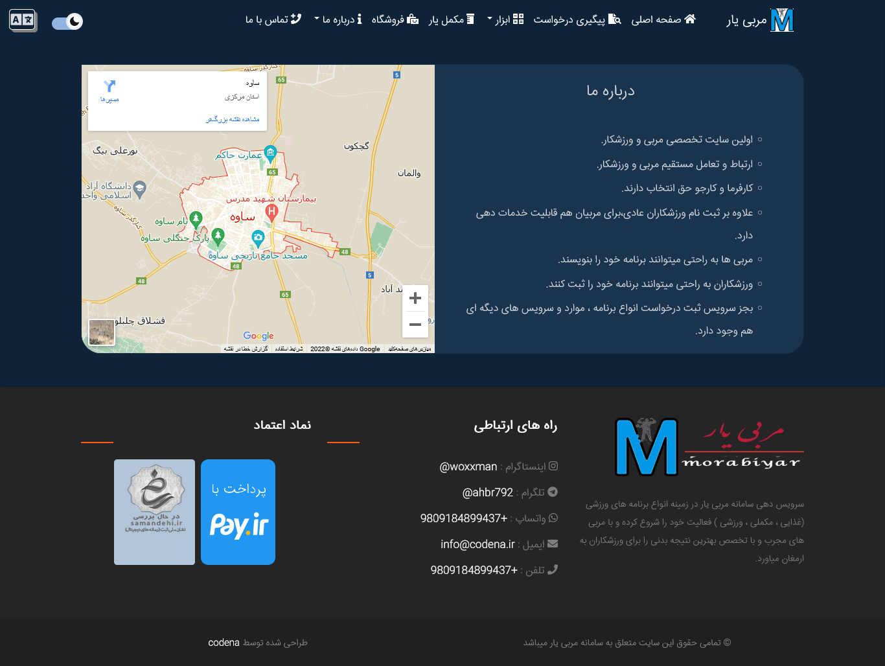This screenshot has height=666, width=885.
Task: Open the Pay.ir payment badge
Action: click(238, 512)
